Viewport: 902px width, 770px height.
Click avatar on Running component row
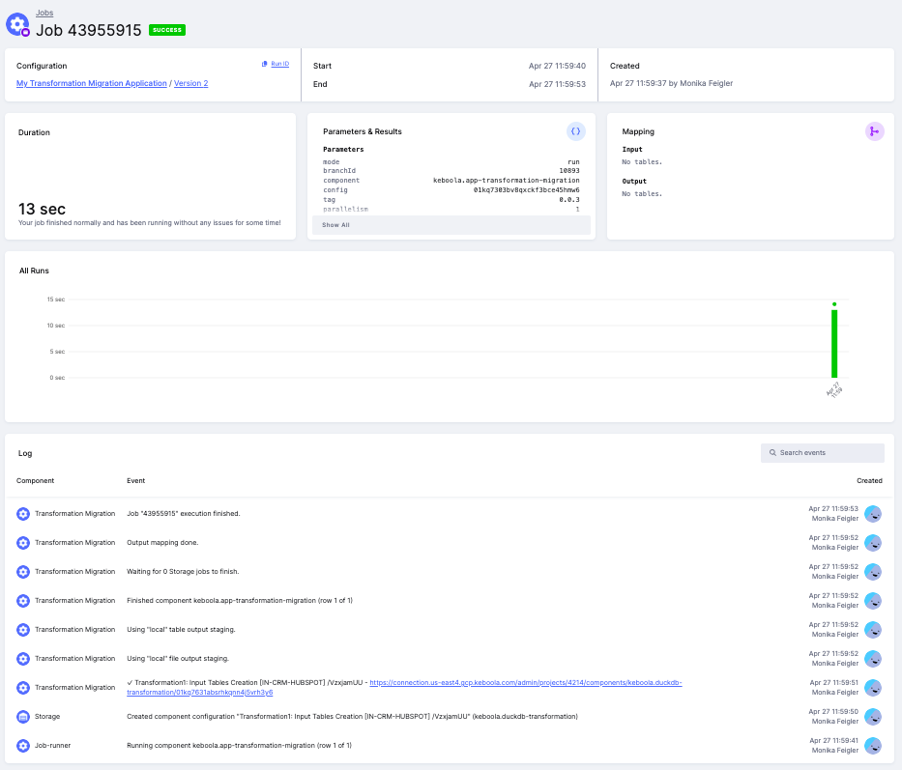(873, 745)
